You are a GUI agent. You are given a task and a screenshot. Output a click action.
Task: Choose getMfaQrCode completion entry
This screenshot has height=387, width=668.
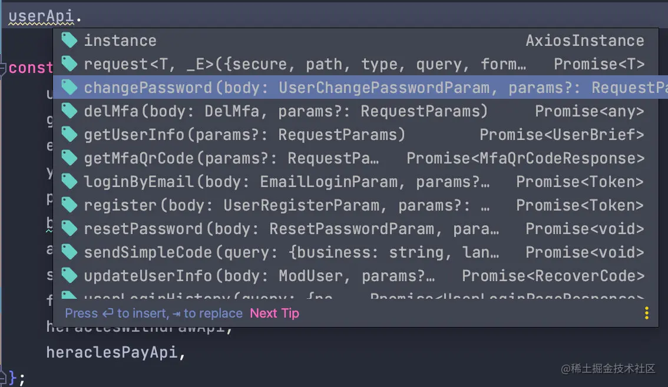tap(356, 158)
